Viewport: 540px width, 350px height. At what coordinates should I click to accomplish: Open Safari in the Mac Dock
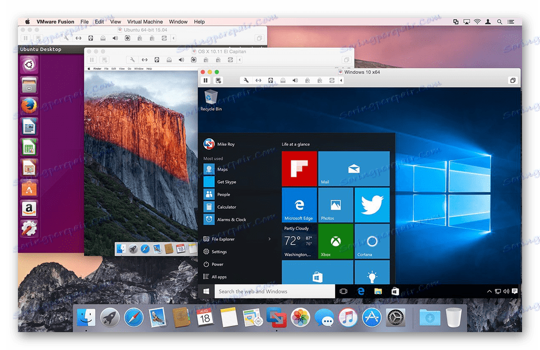pos(133,318)
